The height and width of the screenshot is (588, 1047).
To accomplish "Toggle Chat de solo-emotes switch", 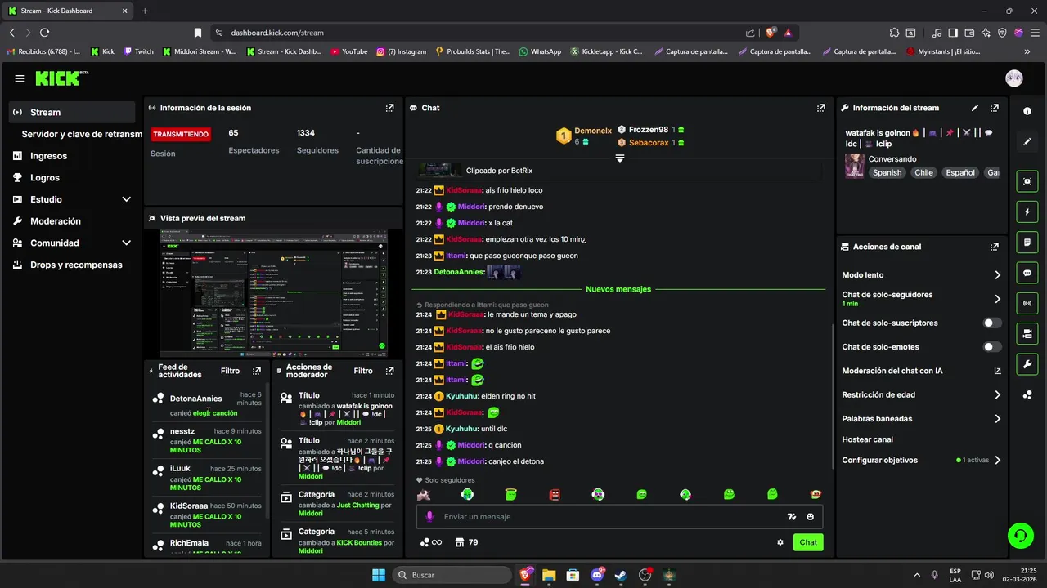I will coord(992,347).
